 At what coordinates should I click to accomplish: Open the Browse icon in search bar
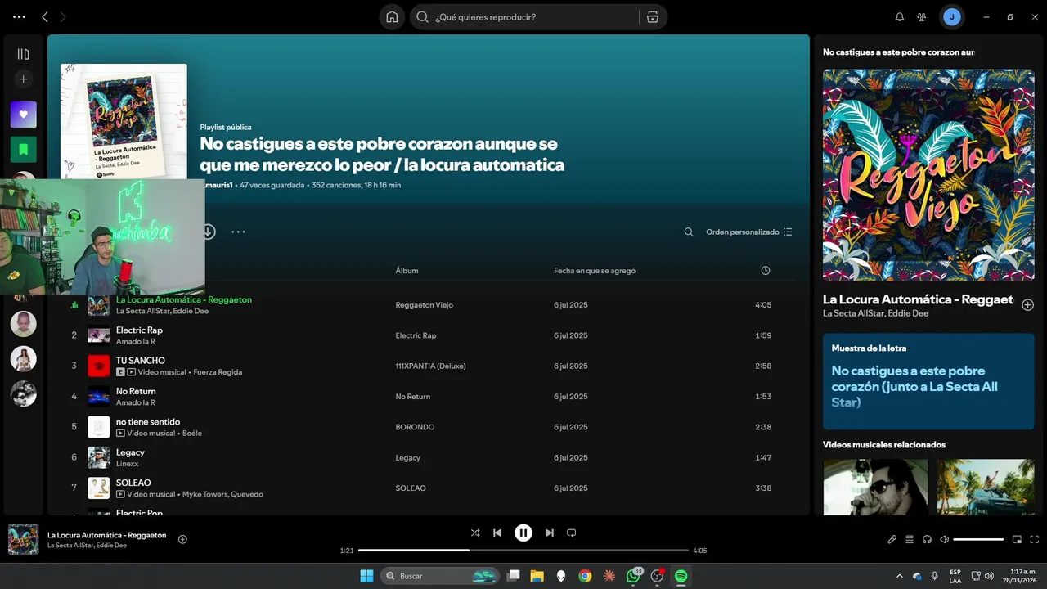click(652, 16)
